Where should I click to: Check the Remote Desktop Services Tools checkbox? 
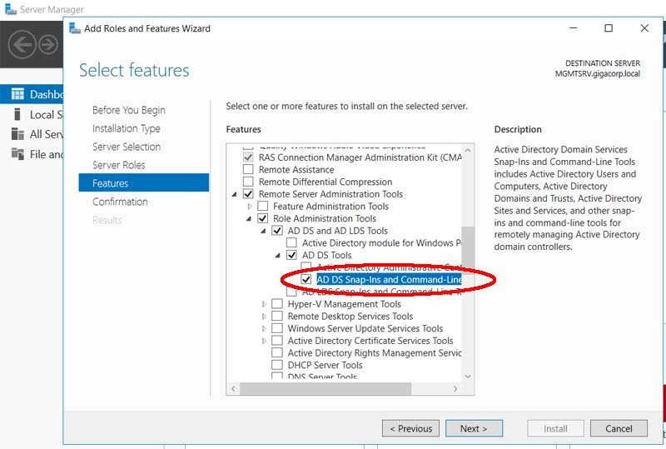point(277,316)
